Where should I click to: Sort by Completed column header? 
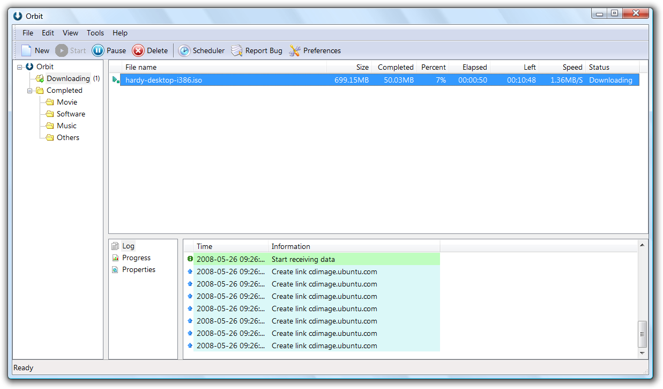pos(394,67)
